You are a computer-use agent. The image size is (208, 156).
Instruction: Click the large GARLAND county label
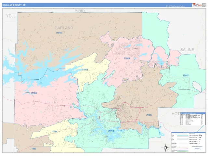point(64,28)
